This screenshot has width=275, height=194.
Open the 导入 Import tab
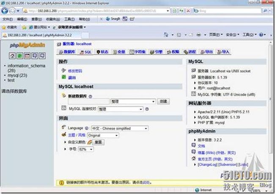223,52
